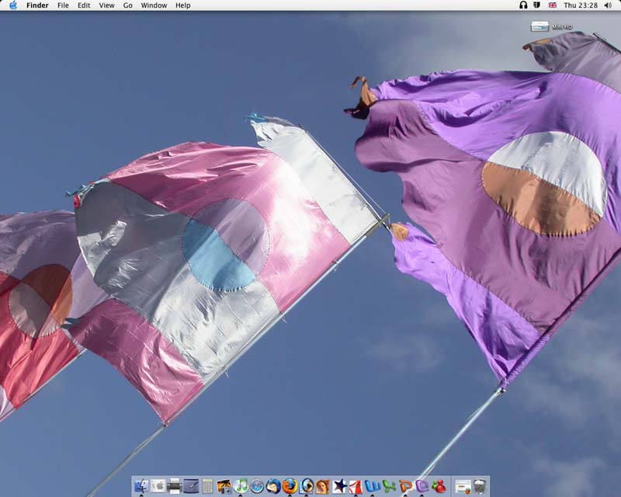Open the Edit menu

84,5
